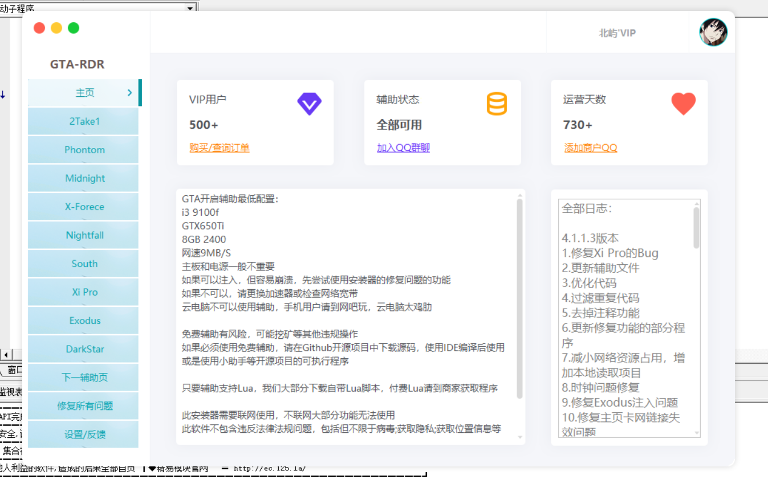Go to 下一辅助页 next page
768x484 pixels.
[x=83, y=378]
